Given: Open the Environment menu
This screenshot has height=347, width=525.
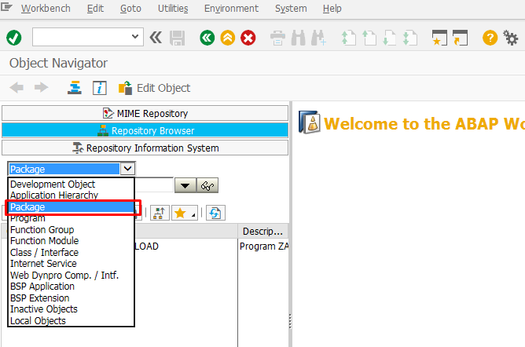Looking at the screenshot, I should (231, 9).
